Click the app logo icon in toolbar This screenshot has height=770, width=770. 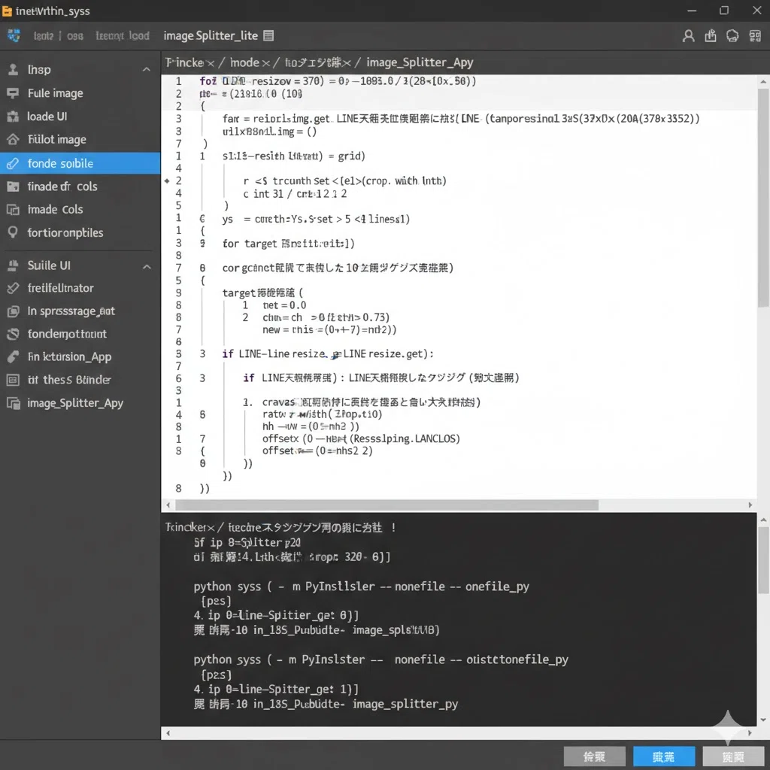(x=14, y=35)
